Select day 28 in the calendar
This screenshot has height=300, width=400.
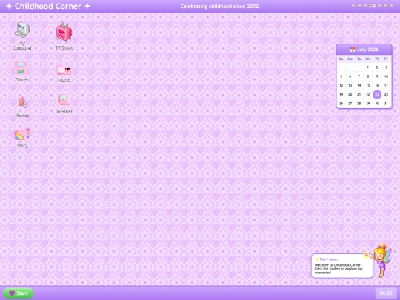[x=359, y=104]
